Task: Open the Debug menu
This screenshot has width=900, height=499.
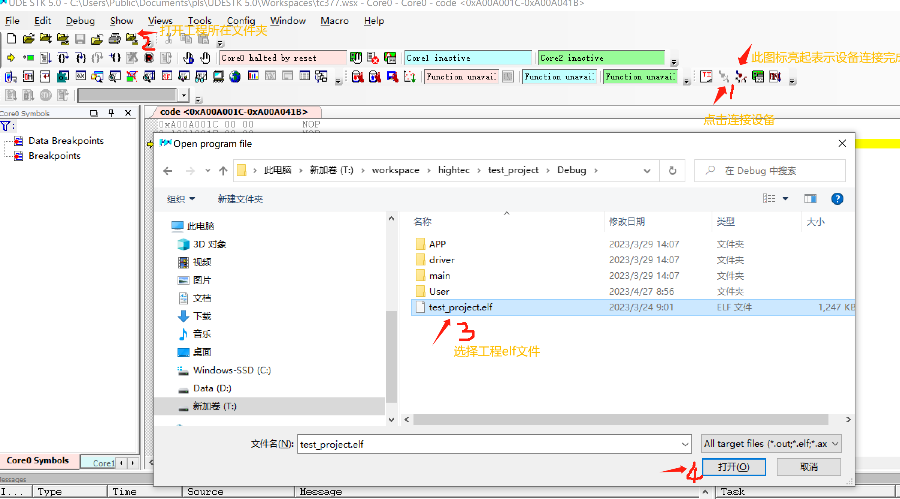Action: point(80,21)
